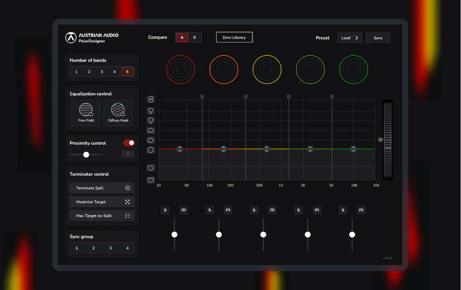Select the omni circle polar pattern icon

coord(151,150)
